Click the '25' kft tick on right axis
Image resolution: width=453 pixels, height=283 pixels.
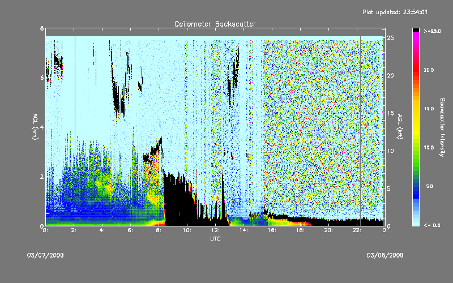pyautogui.click(x=390, y=38)
